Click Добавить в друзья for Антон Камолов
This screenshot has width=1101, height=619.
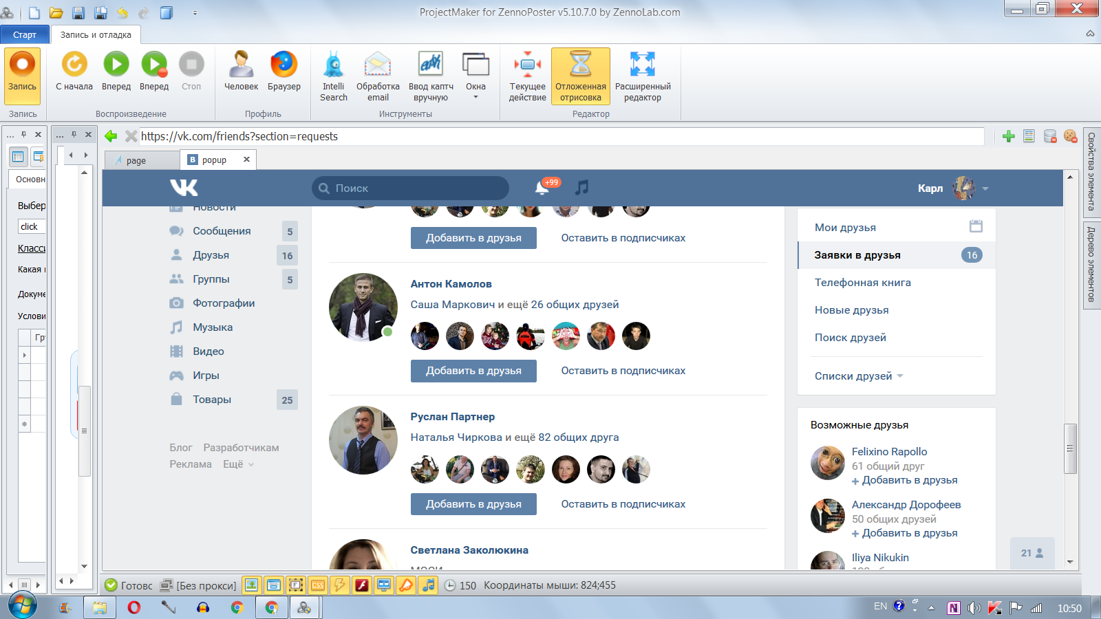tap(473, 371)
